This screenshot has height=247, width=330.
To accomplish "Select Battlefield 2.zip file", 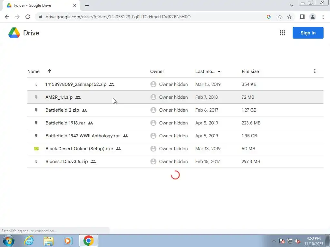I will [x=175, y=110].
